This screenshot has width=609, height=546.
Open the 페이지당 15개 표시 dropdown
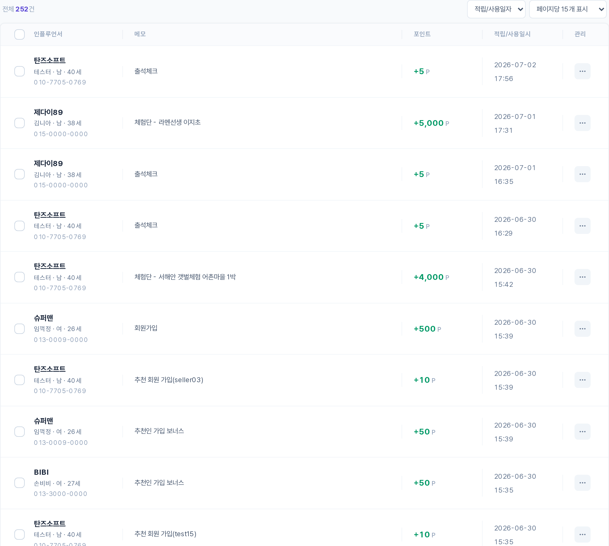(x=567, y=9)
